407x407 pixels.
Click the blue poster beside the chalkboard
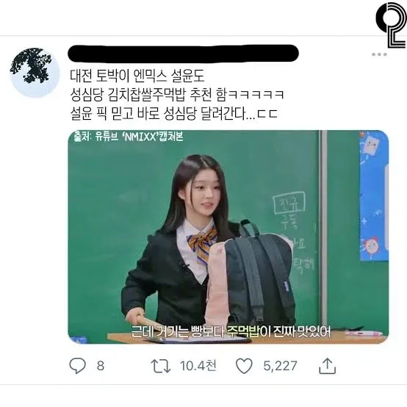tap(374, 196)
